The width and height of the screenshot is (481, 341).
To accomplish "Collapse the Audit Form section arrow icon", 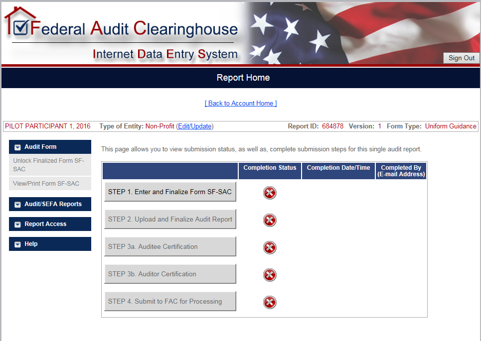I will (x=17, y=147).
